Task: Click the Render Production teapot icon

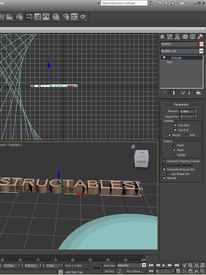Action: click(x=83, y=17)
